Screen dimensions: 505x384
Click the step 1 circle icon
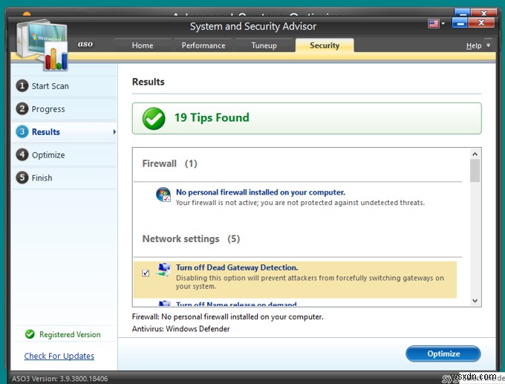22,85
